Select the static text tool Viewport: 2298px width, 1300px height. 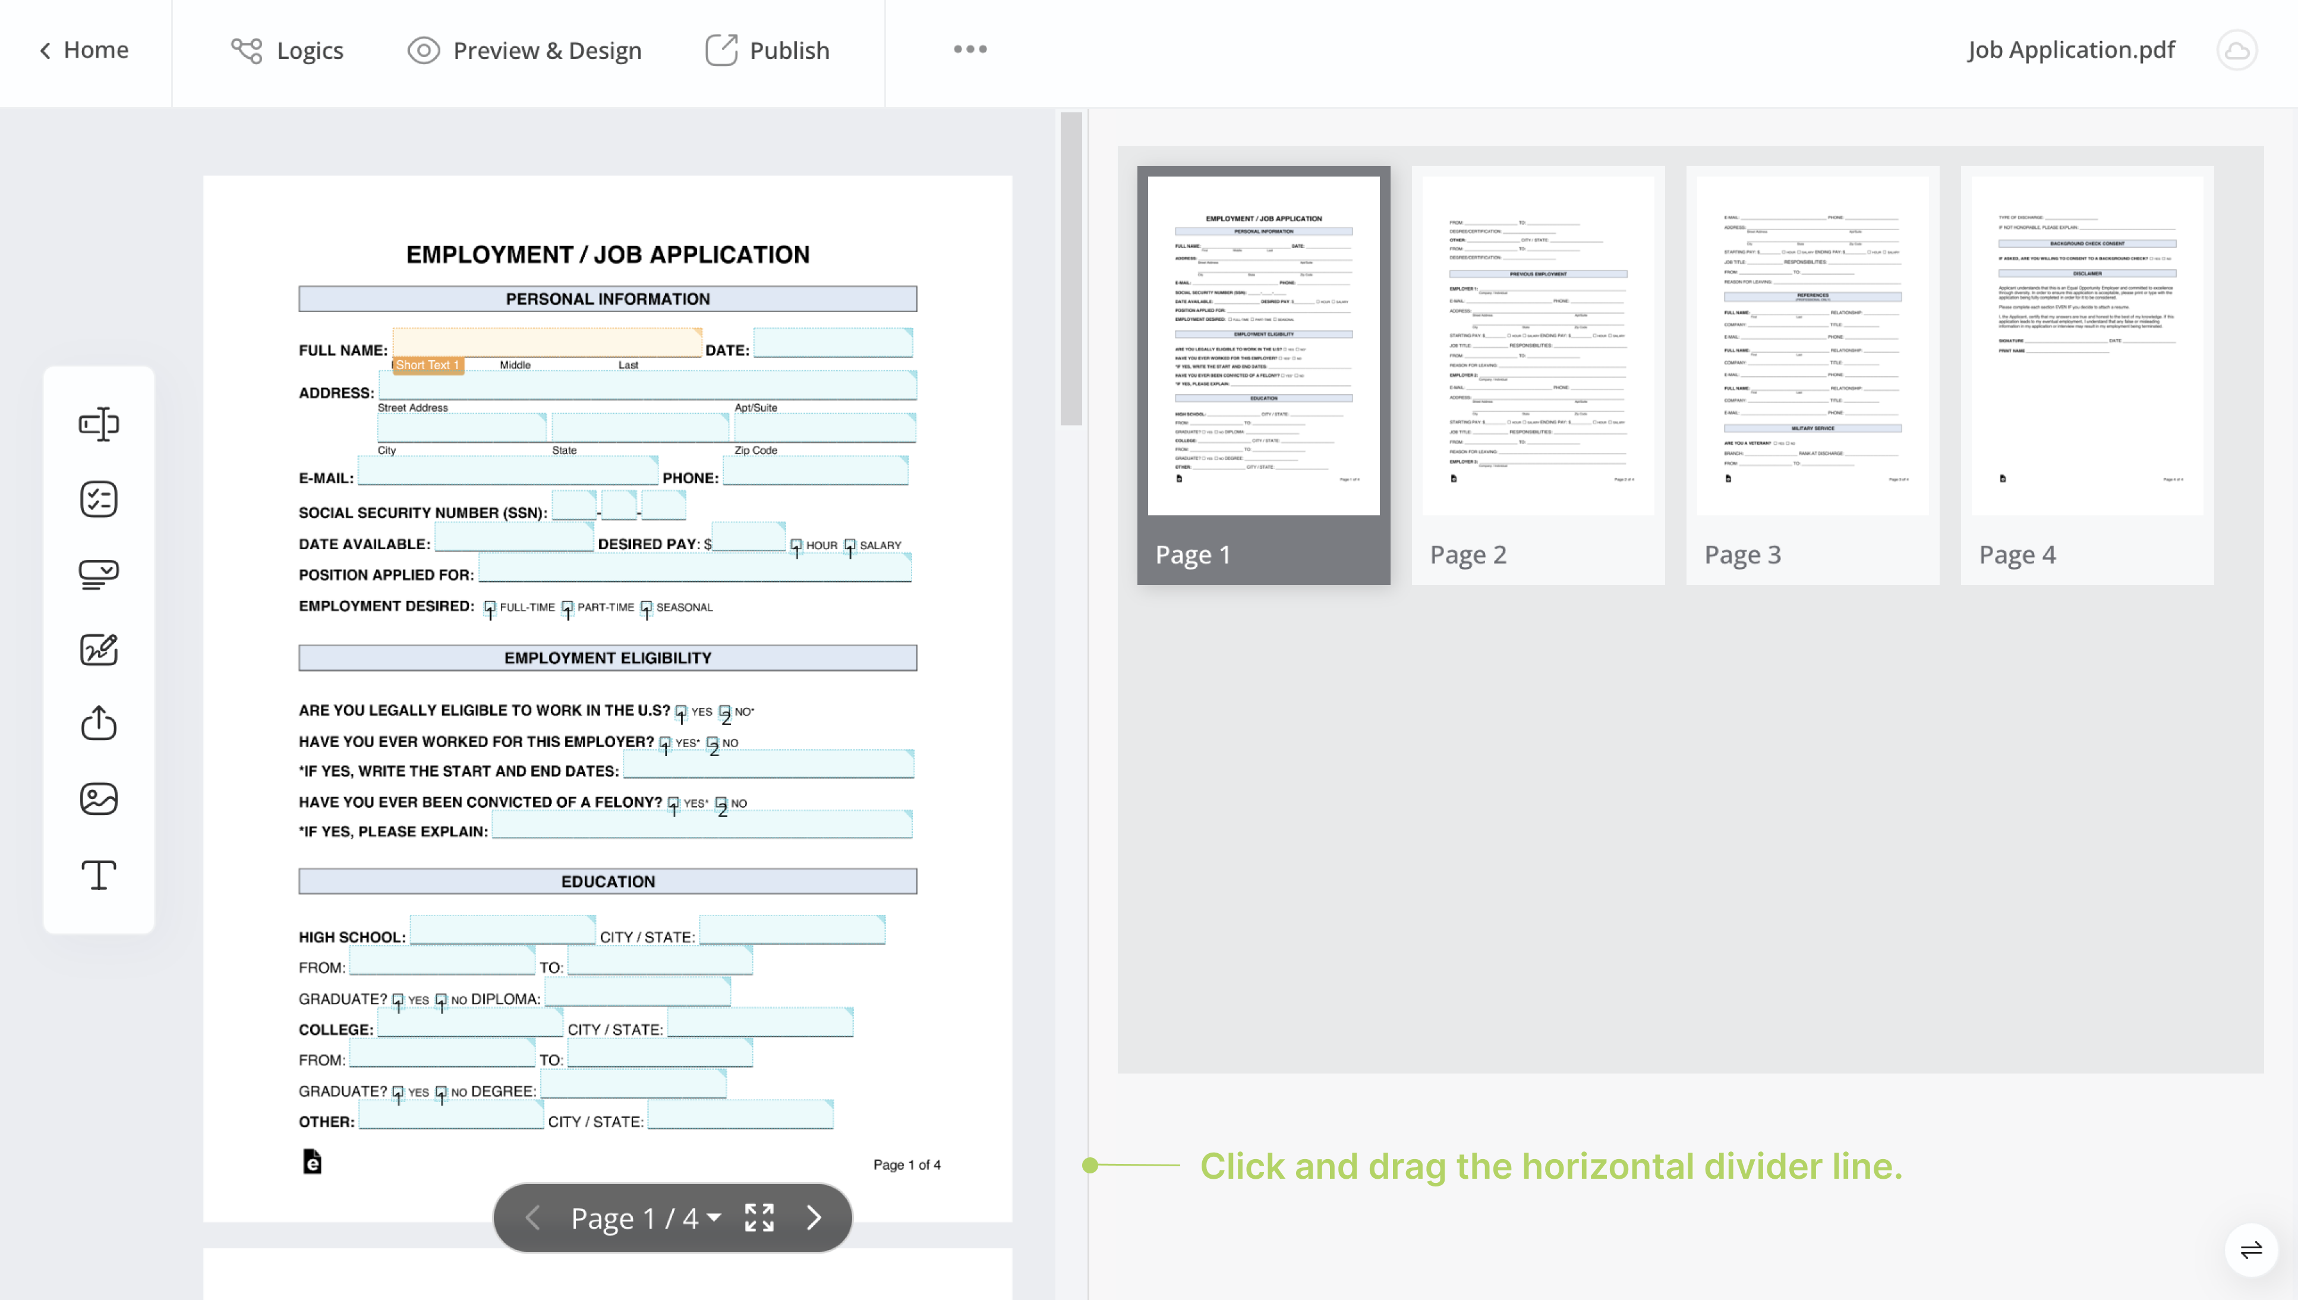pos(98,875)
